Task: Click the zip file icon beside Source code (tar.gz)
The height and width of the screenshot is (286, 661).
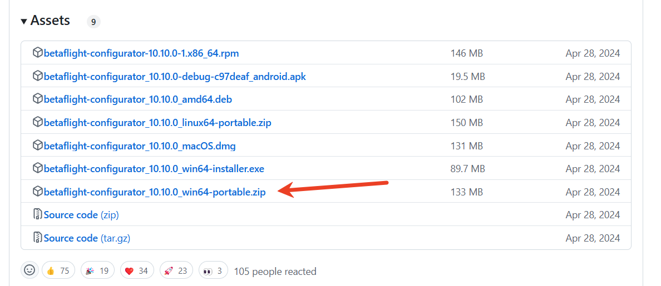Action: [37, 238]
